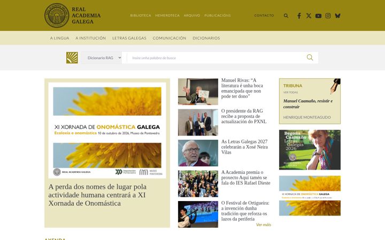Open the Xosé Neira Vilas portrait thumbnail
Image resolution: width=385 pixels, height=240 pixels.
tap(198, 153)
